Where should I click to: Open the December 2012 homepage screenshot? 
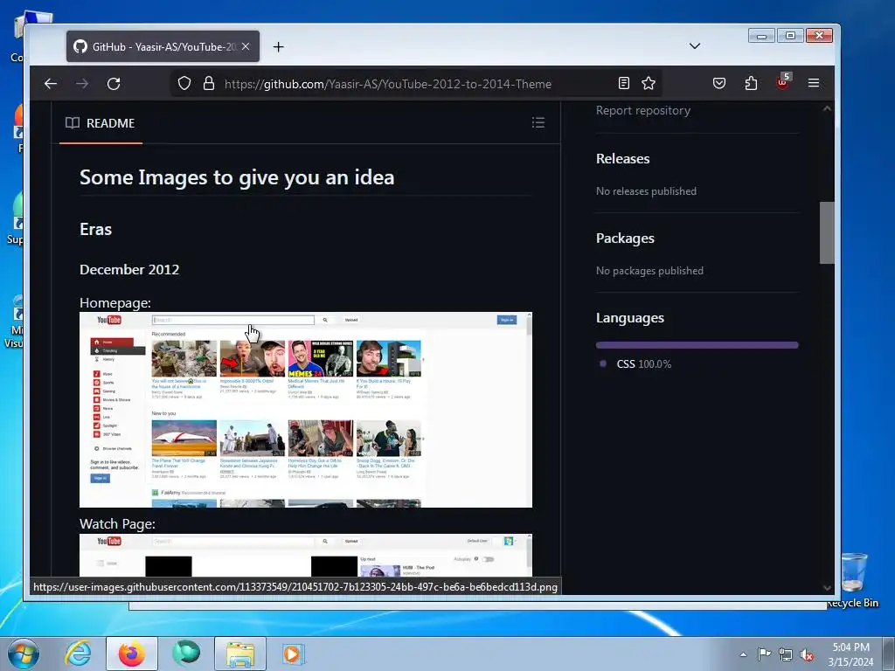(x=306, y=410)
